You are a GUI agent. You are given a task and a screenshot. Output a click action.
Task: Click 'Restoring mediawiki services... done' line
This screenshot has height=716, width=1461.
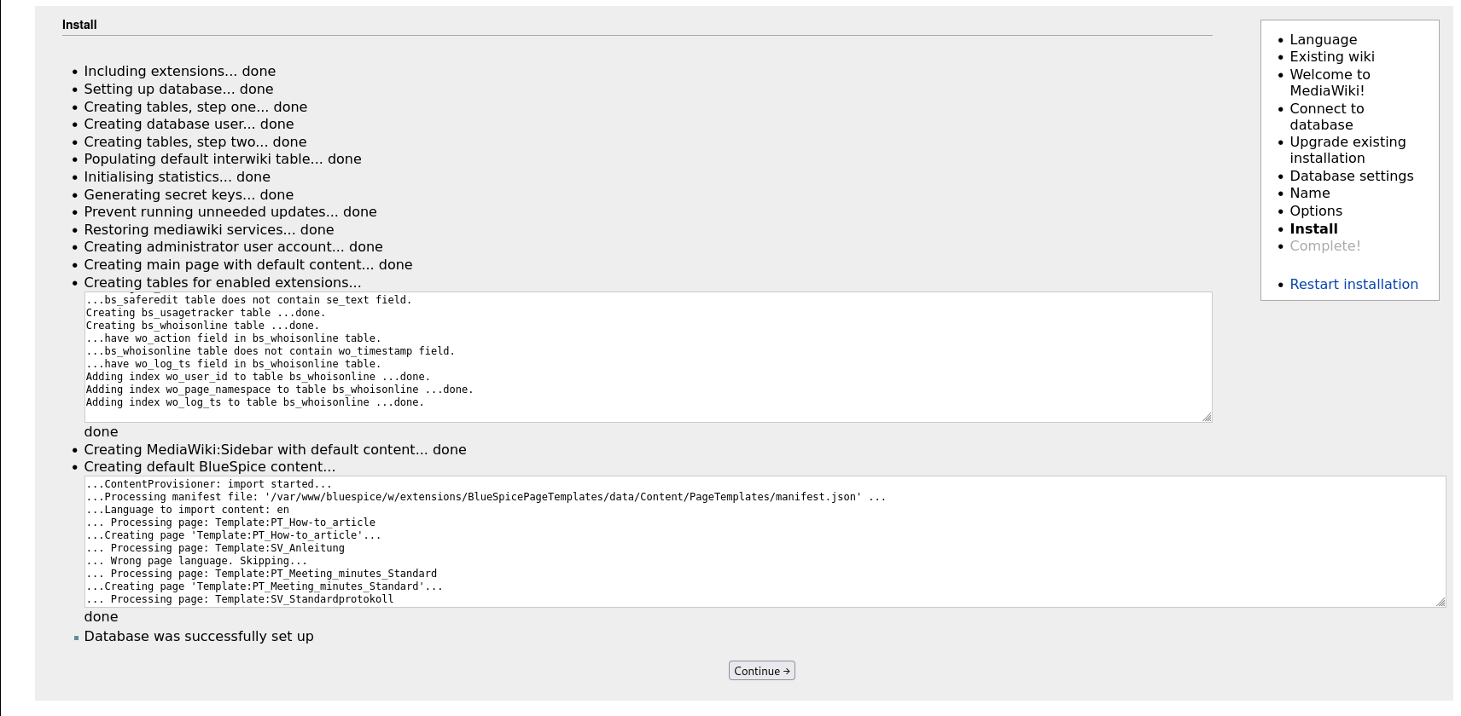[209, 230]
